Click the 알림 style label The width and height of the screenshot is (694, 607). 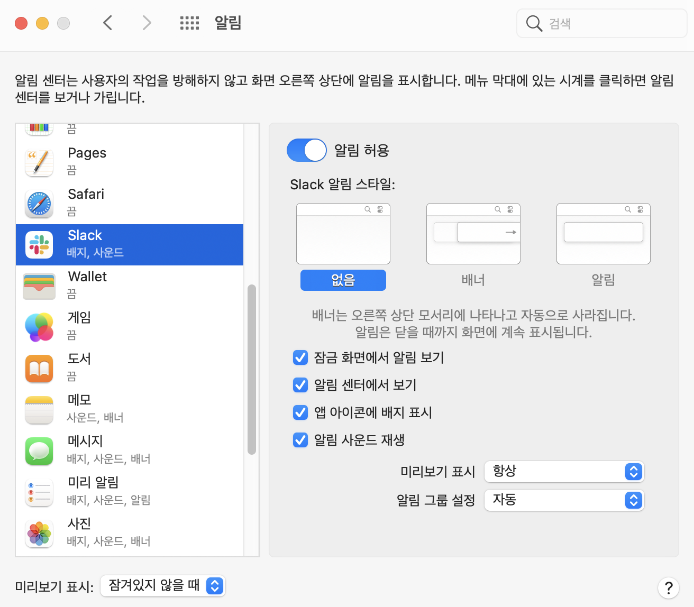(x=604, y=280)
